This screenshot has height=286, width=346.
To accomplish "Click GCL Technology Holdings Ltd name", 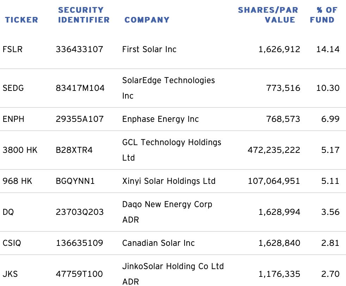I will [172, 150].
